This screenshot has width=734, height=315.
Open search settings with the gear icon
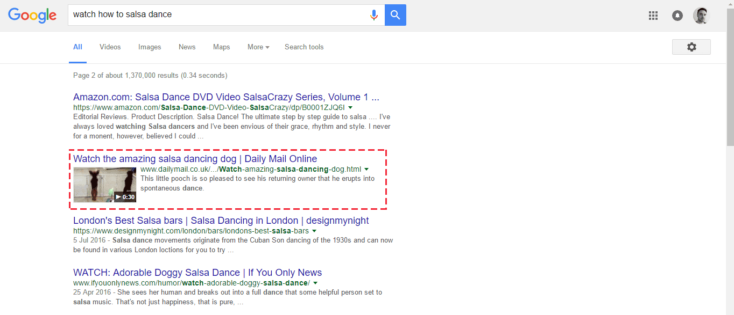[x=691, y=47]
